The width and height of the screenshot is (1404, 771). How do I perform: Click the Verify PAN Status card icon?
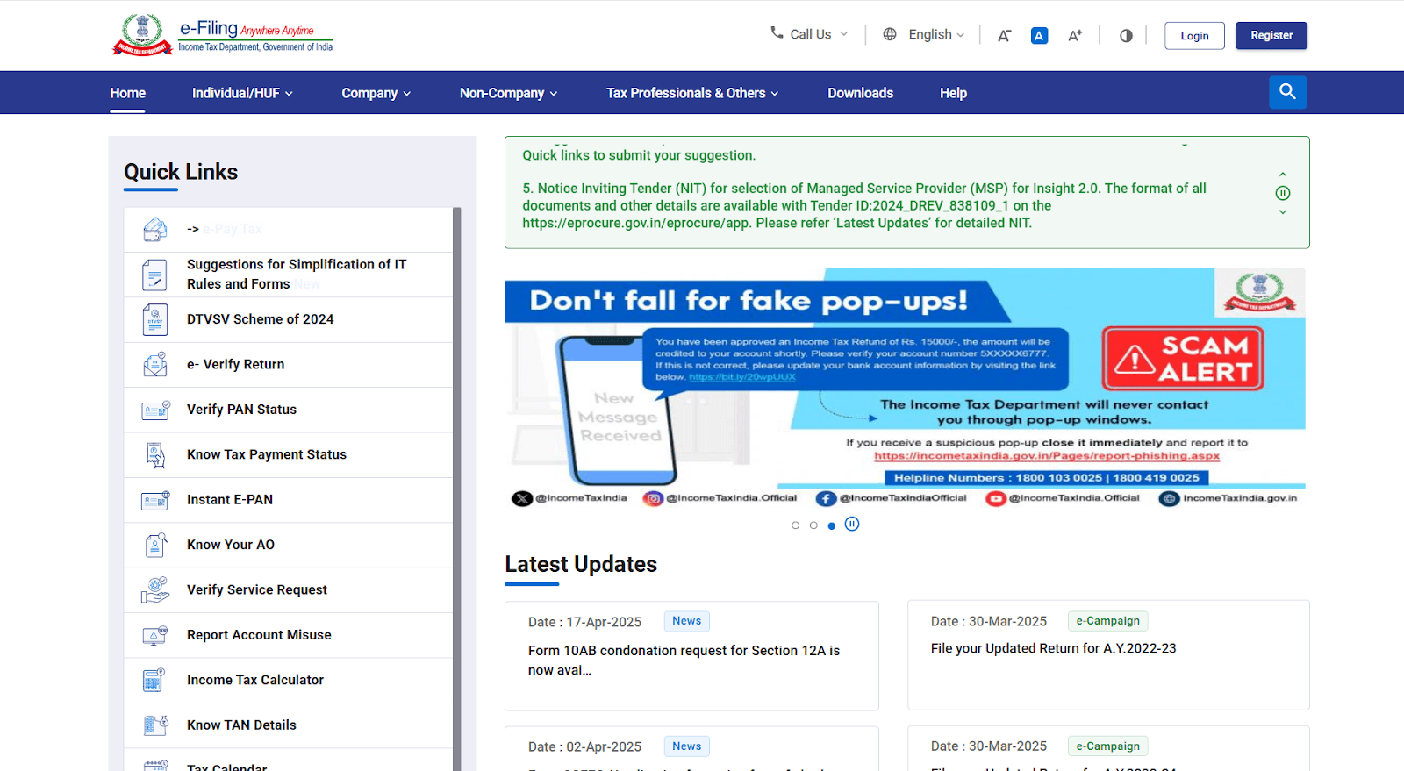pos(155,410)
